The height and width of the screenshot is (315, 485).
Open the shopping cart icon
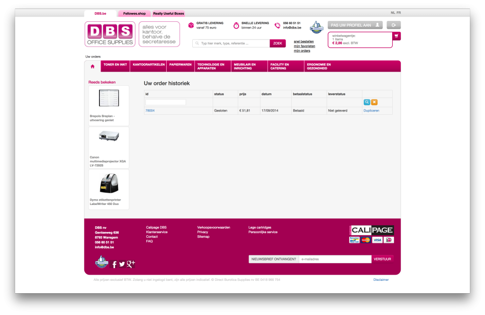[396, 36]
